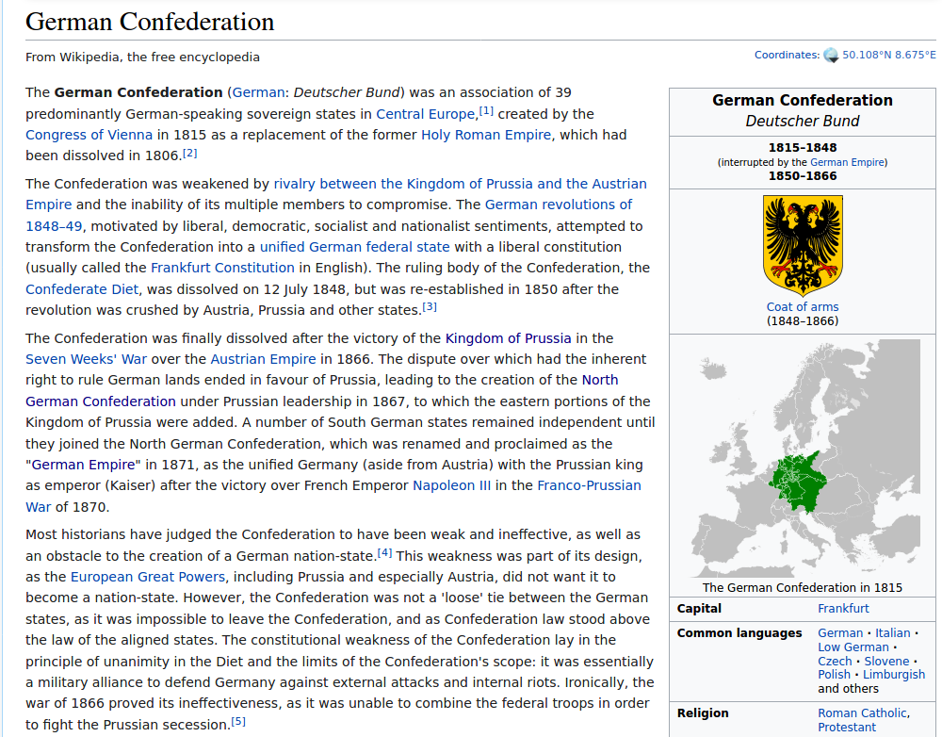
Task: Open the Seven Weeks' War link
Action: point(86,359)
